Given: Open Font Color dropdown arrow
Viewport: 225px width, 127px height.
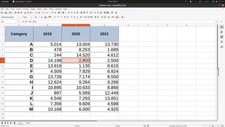Looking at the screenshot, I should (x=47, y=17).
